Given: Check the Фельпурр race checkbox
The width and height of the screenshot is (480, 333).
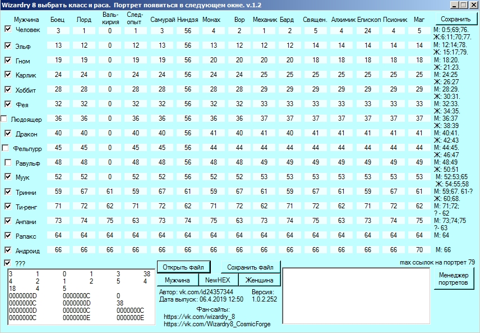Looking at the screenshot, I should pyautogui.click(x=6, y=148).
